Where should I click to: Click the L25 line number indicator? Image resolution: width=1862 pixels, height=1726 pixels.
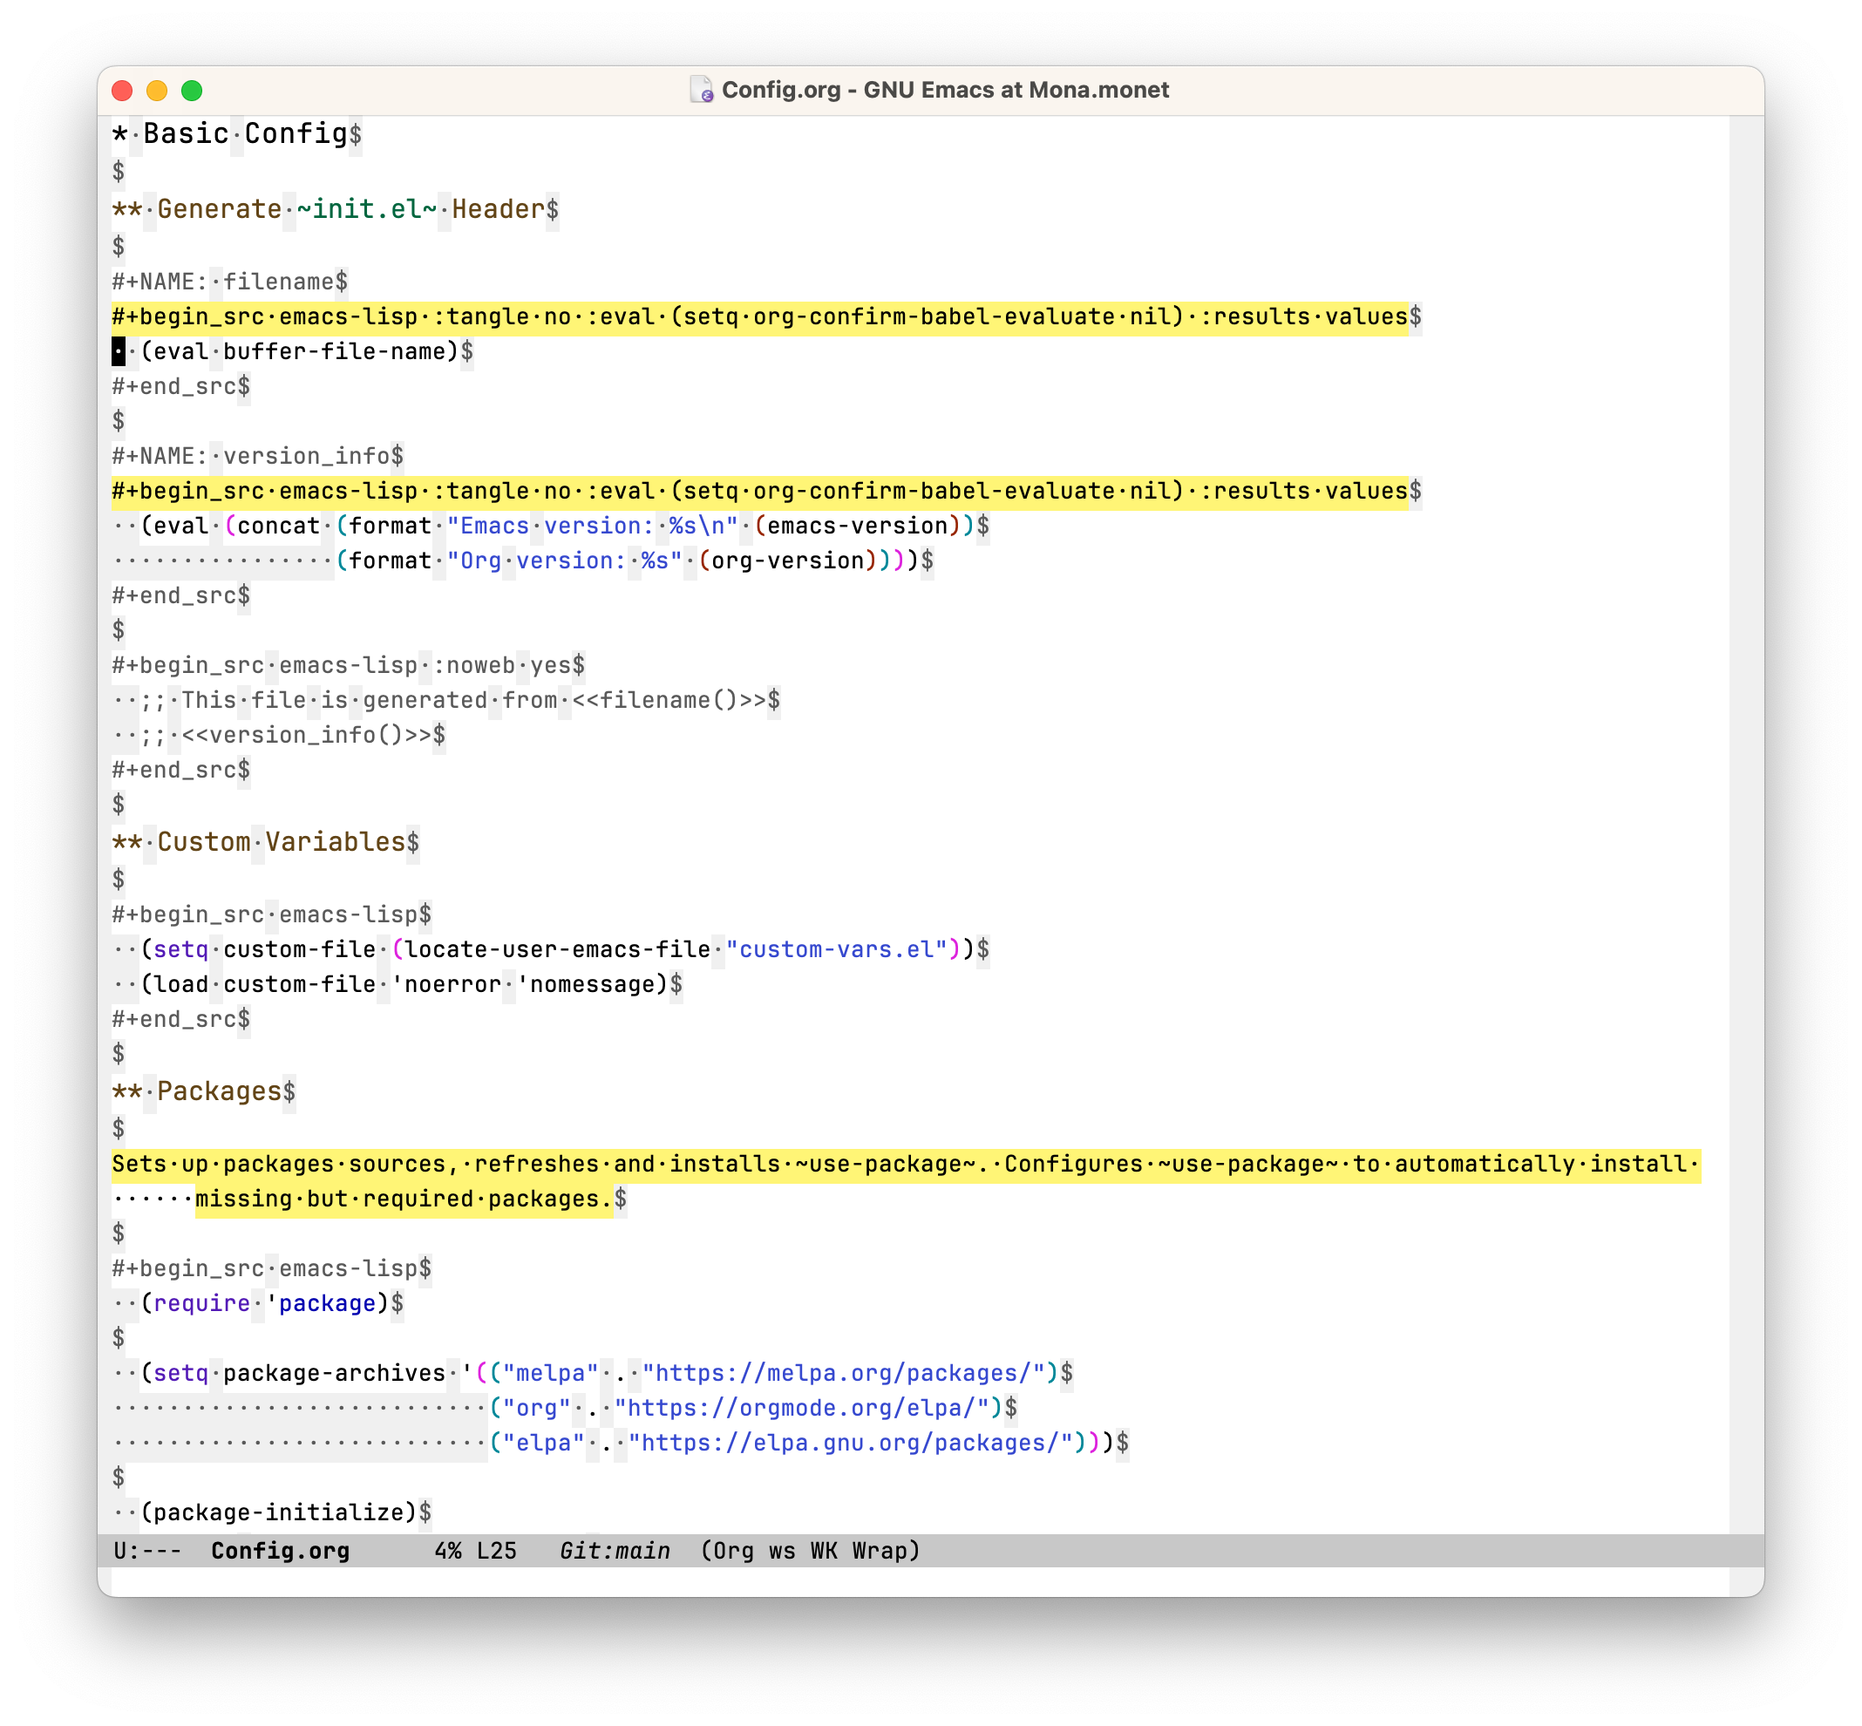(497, 1550)
